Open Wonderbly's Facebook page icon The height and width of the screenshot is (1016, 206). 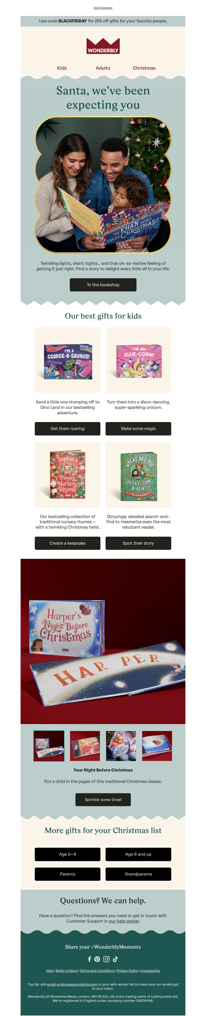pyautogui.click(x=90, y=959)
